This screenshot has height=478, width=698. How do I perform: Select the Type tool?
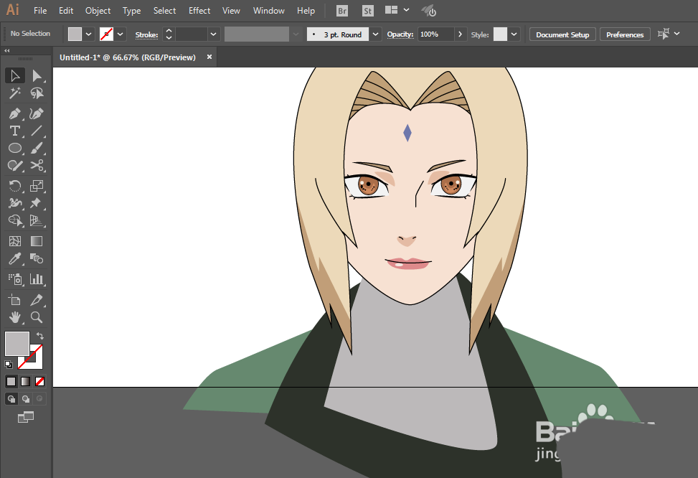tap(14, 131)
